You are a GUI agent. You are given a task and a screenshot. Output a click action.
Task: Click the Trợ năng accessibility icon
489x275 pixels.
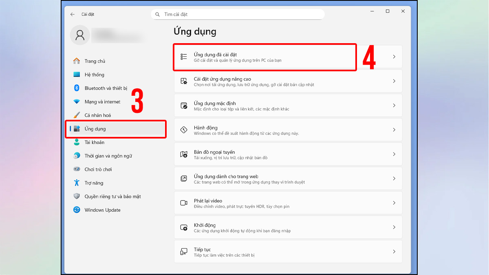(x=77, y=183)
